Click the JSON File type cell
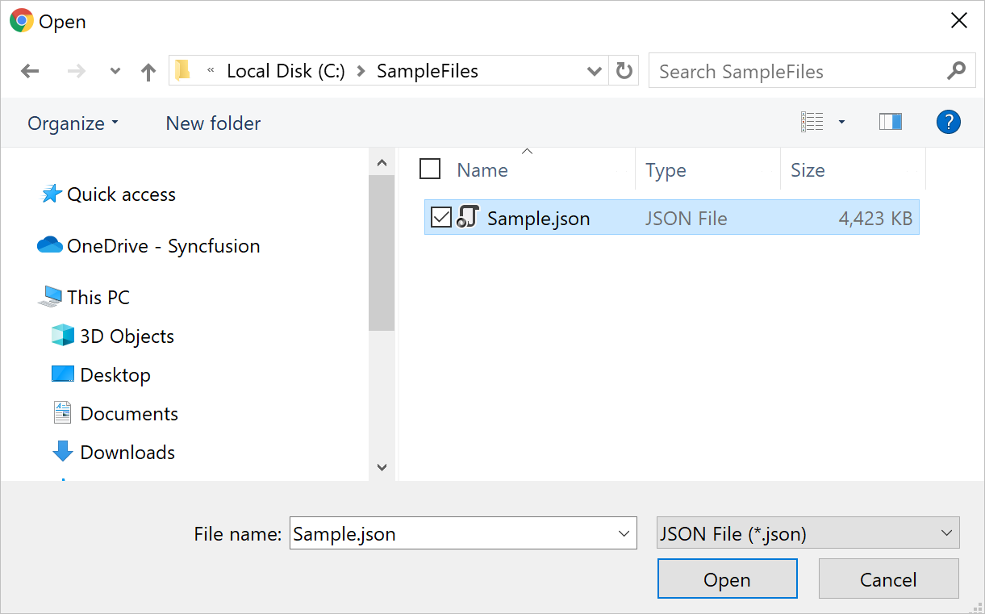 pyautogui.click(x=687, y=219)
